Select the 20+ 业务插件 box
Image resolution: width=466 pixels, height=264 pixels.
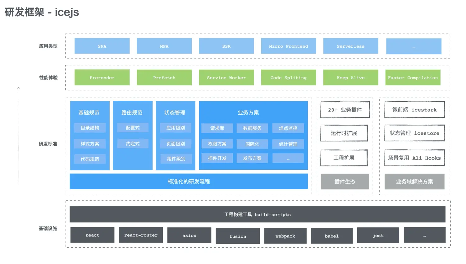[345, 110]
